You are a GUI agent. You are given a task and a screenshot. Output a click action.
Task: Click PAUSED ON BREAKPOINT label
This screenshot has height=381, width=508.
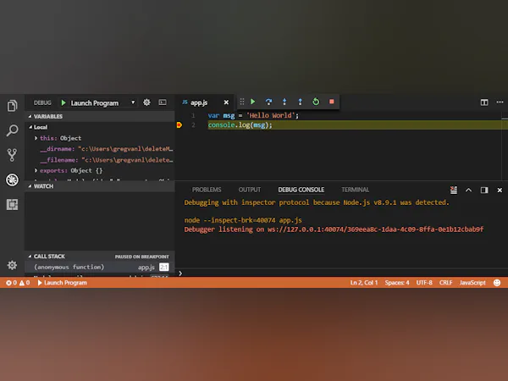pyautogui.click(x=142, y=257)
